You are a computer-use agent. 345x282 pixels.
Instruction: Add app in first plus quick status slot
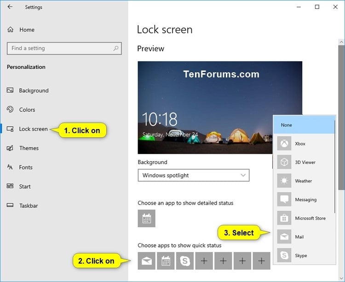tap(204, 261)
